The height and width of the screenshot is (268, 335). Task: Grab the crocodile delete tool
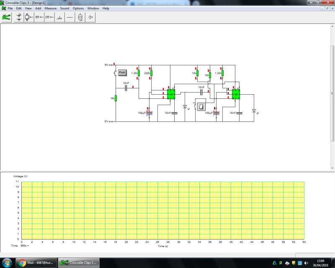6,17
